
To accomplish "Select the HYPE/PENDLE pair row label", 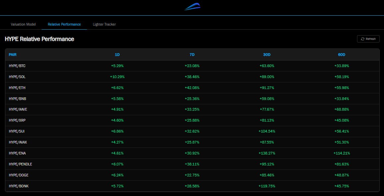I will (x=20, y=164).
